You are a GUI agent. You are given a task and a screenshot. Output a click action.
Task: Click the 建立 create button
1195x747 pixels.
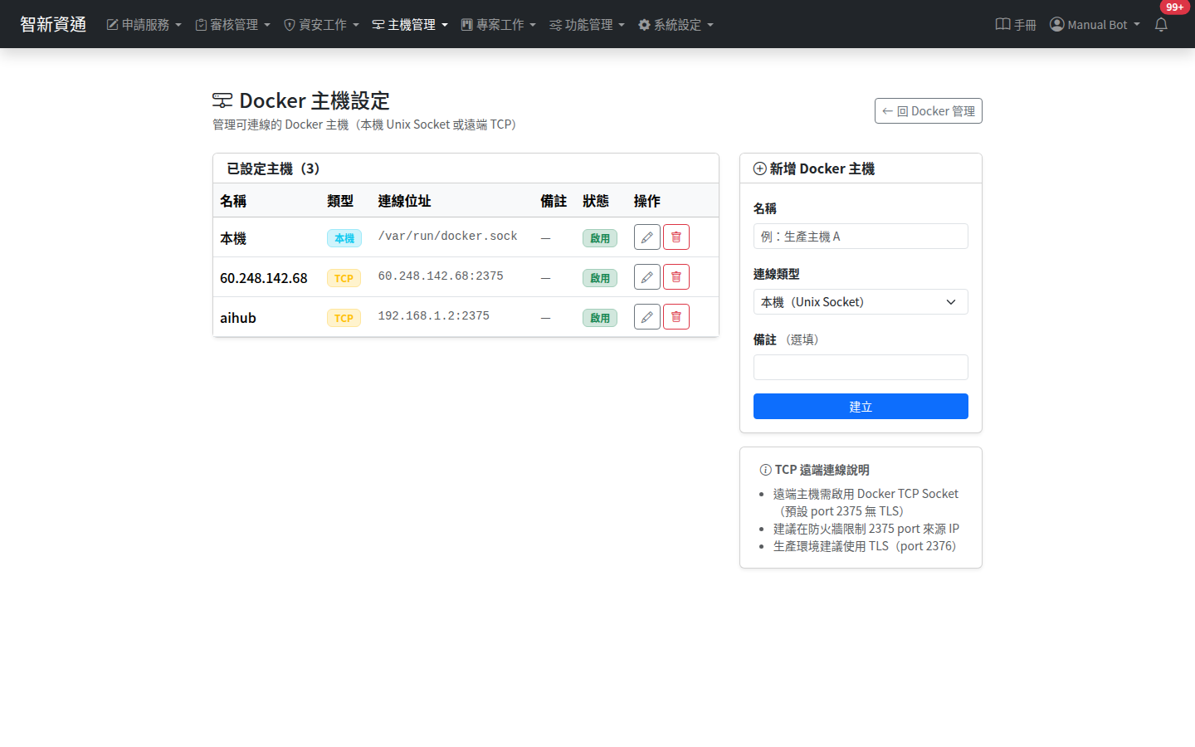(861, 407)
